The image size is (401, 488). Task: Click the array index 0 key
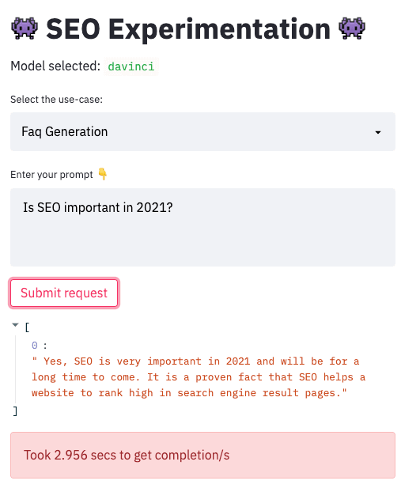point(35,345)
